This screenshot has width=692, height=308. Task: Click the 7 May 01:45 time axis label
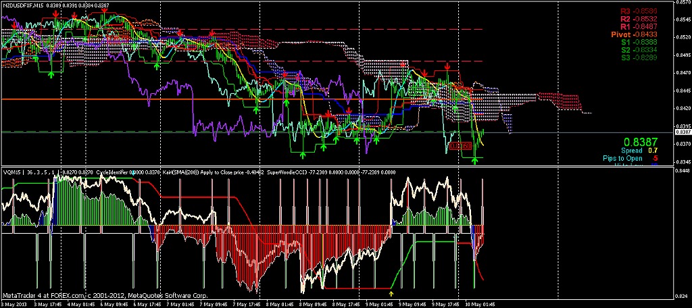tap(180, 305)
